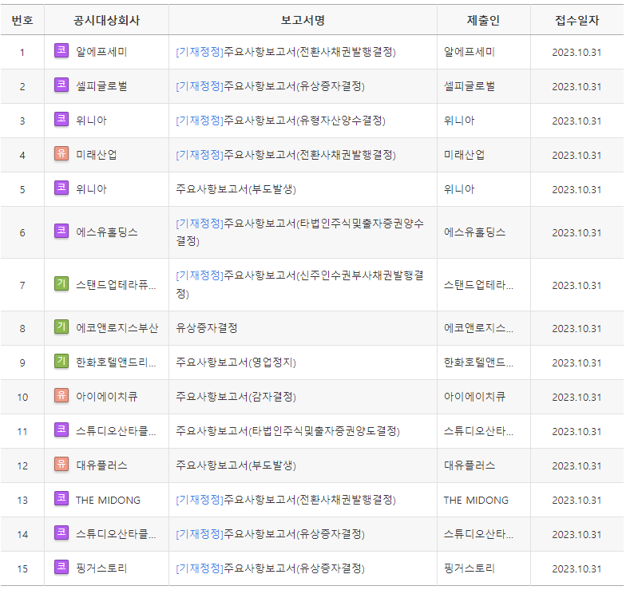Open 타법인주식및출자증권양도결정 report

(287, 431)
